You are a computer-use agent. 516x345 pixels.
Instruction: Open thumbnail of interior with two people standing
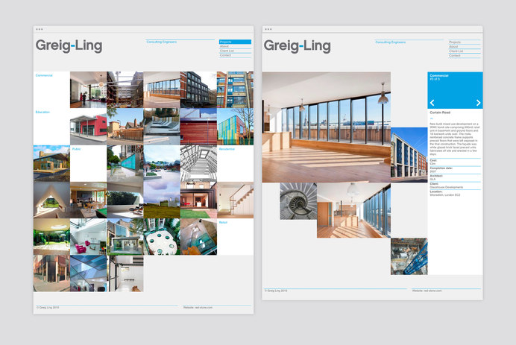tap(88, 89)
